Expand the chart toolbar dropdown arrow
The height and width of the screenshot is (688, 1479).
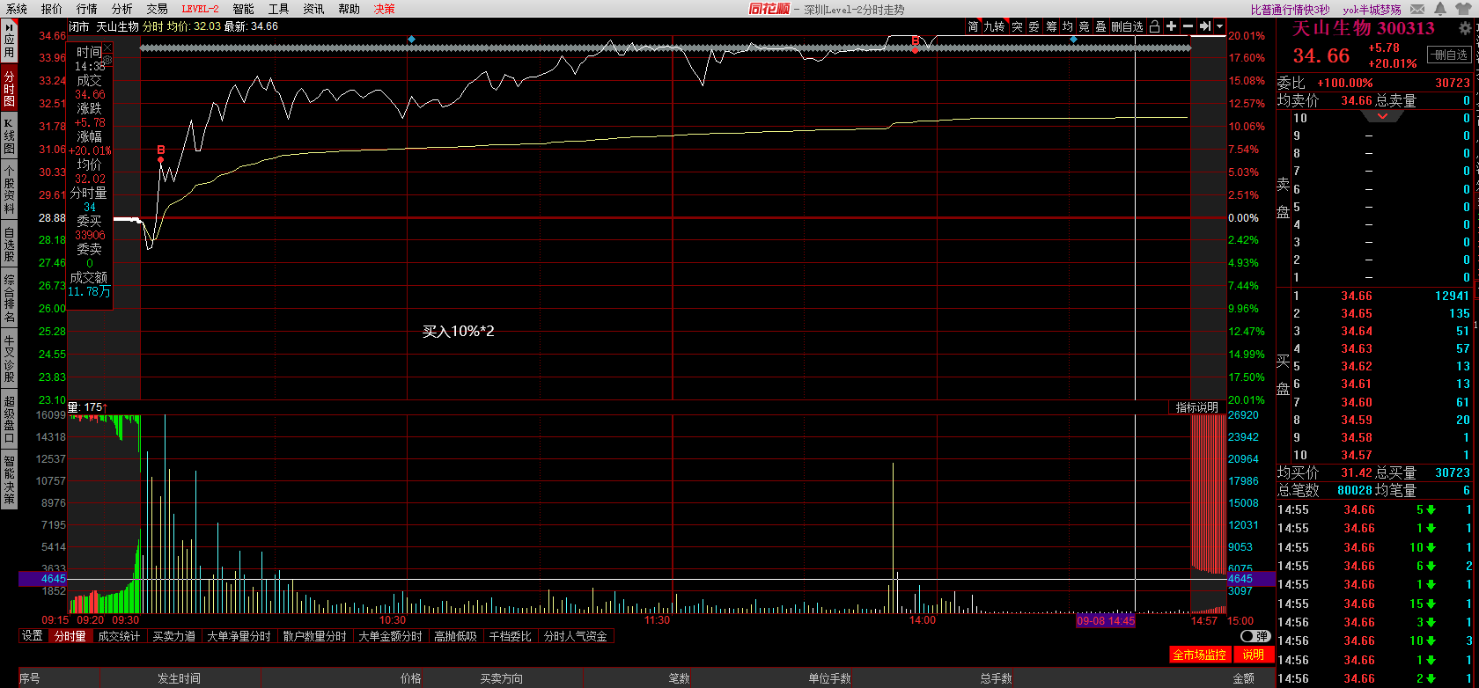coord(1219,26)
